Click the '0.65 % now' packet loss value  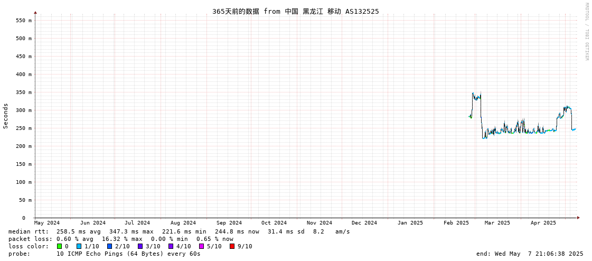click(215, 239)
